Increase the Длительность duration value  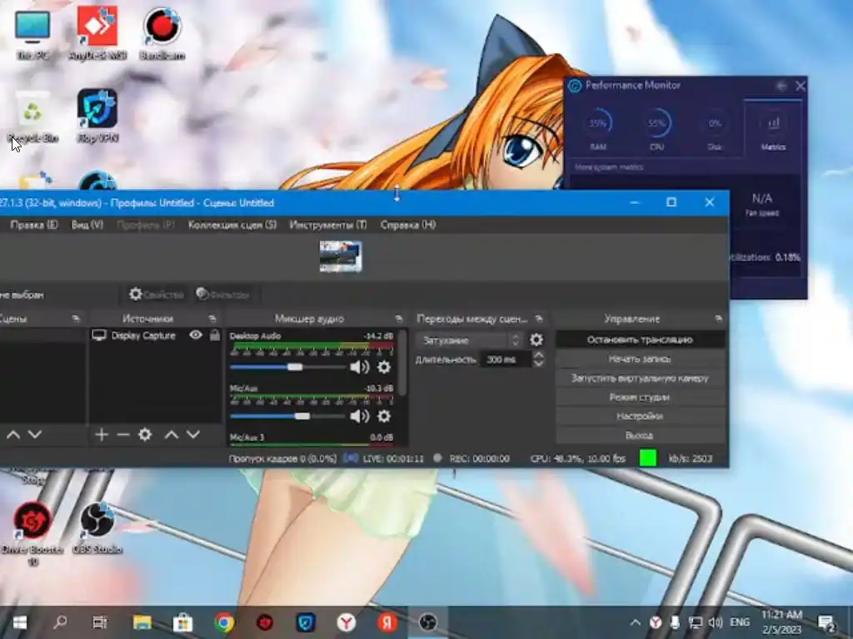tap(539, 354)
